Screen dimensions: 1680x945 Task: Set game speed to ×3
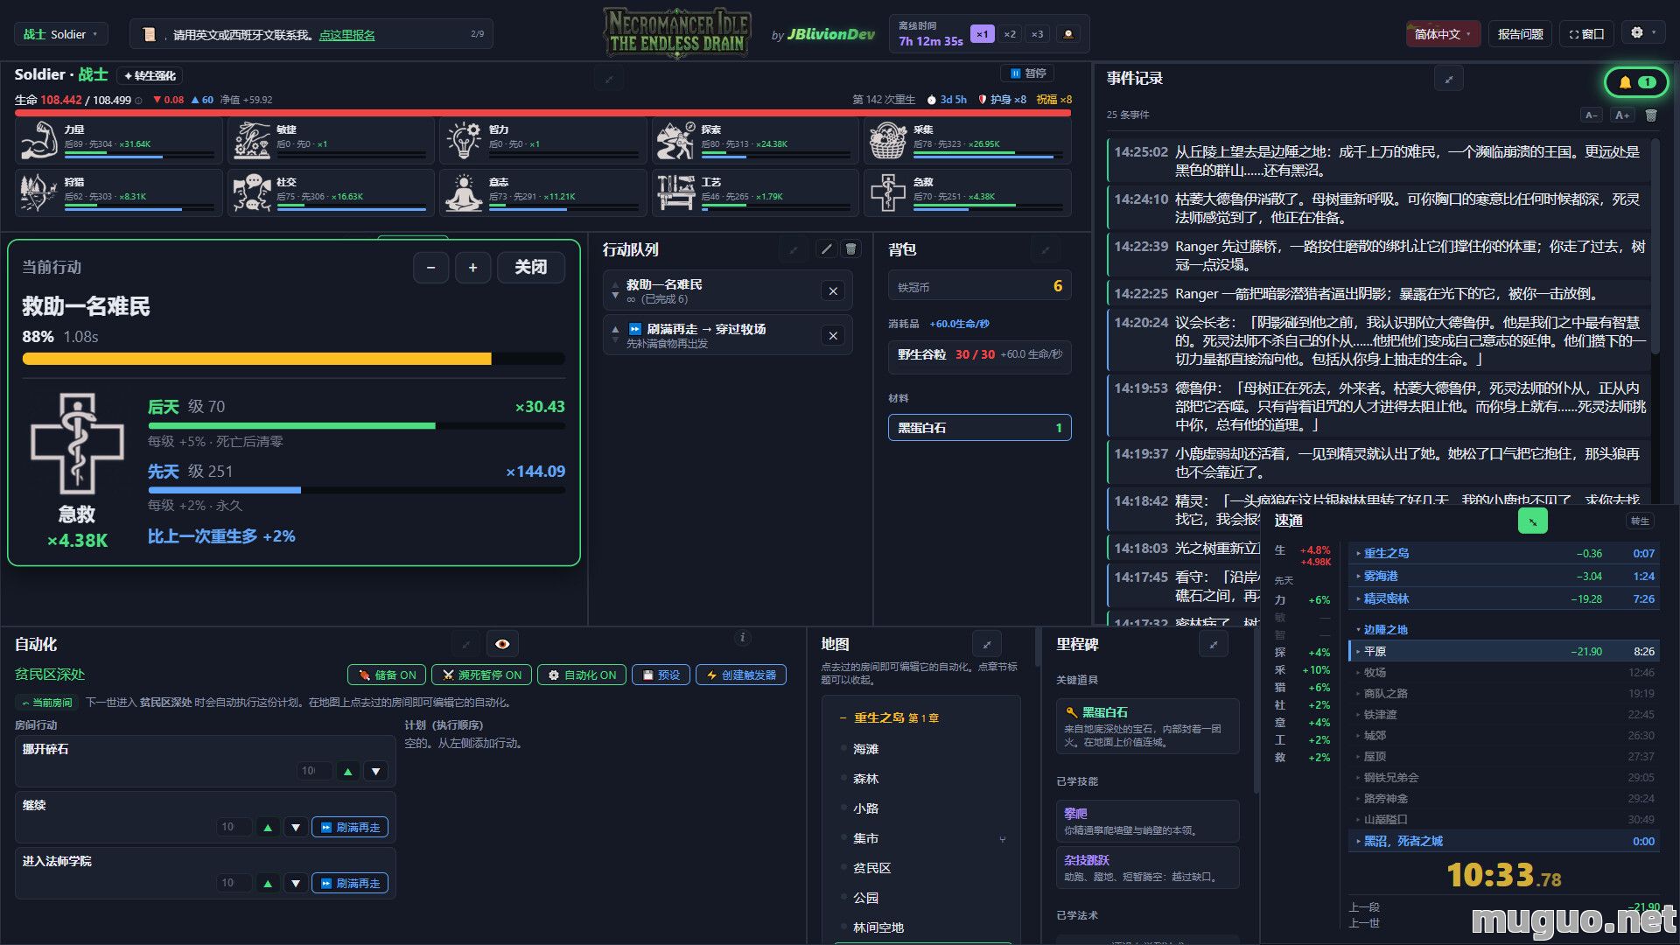1037,34
